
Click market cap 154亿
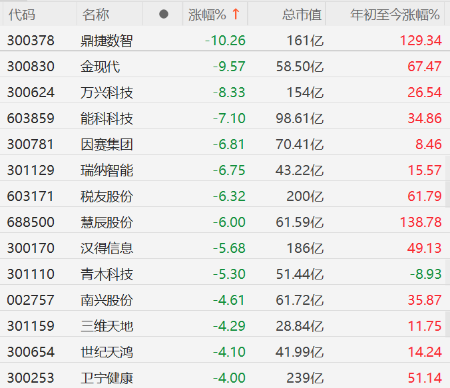[305, 93]
